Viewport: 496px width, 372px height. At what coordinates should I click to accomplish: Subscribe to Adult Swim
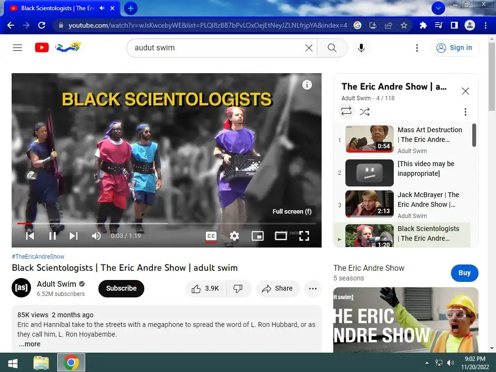coord(121,288)
